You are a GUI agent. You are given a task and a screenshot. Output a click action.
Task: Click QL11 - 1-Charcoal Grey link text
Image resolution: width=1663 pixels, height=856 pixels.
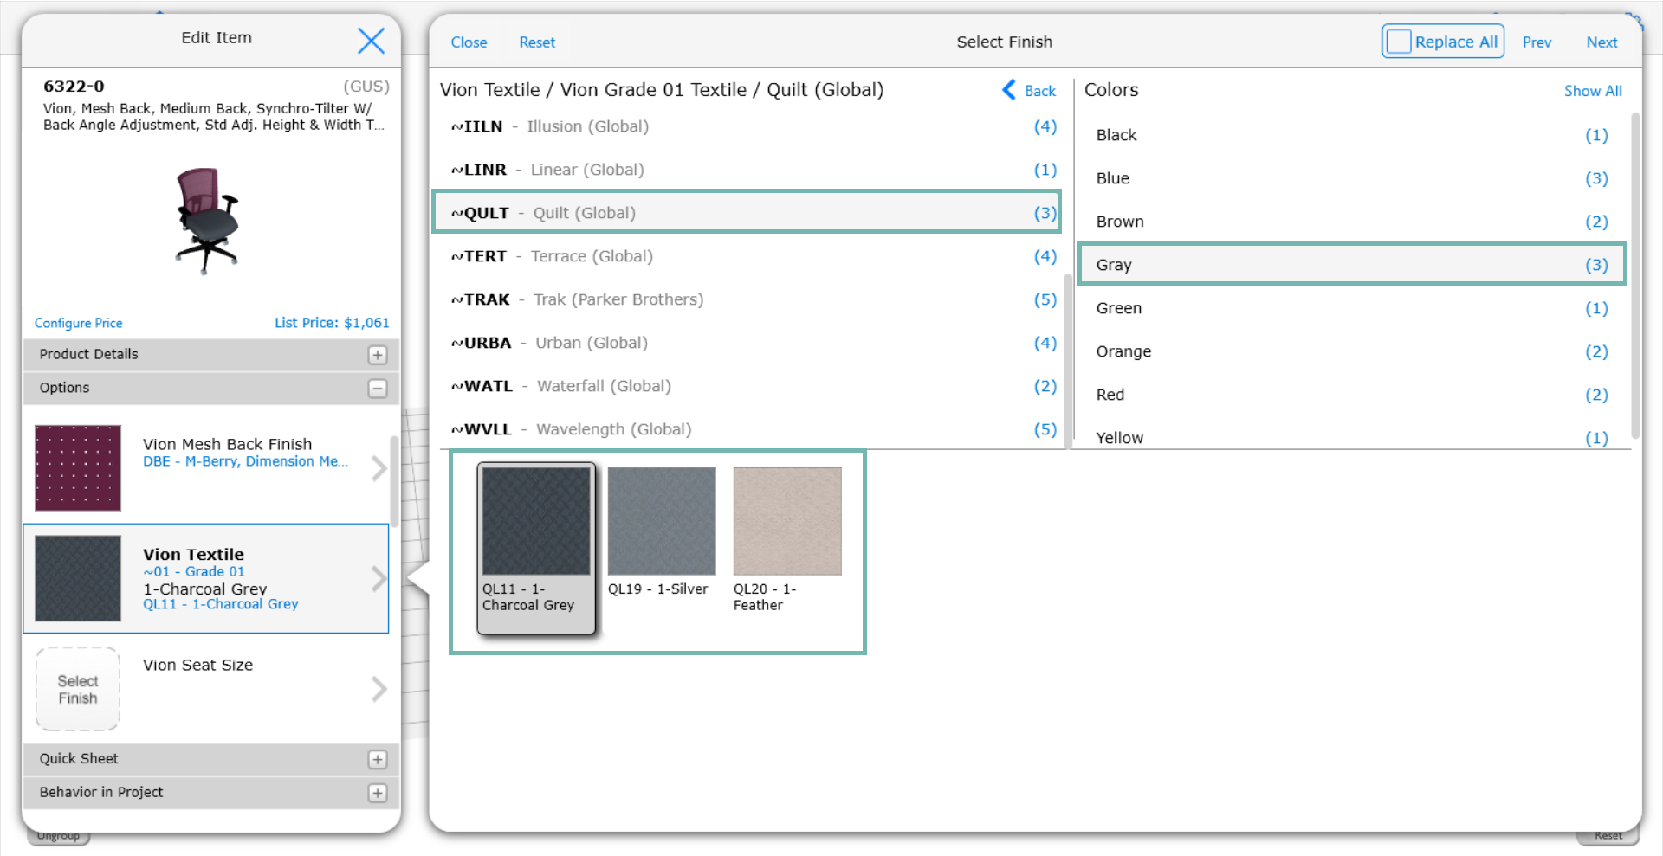tap(221, 604)
